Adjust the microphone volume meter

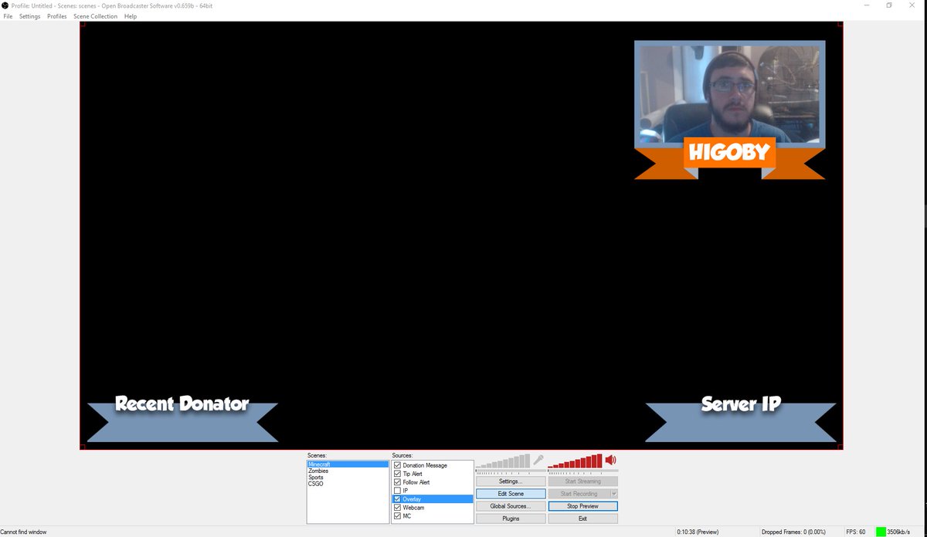tap(503, 461)
